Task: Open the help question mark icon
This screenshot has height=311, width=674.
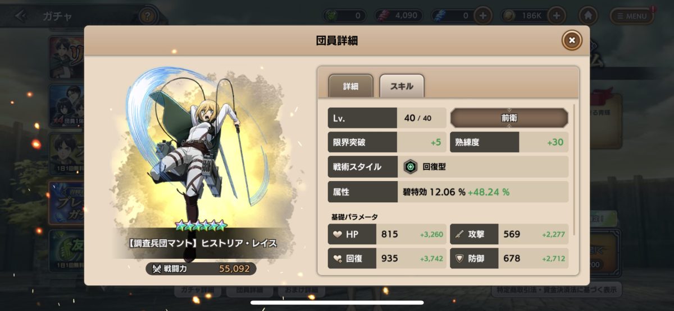Action: pos(148,16)
